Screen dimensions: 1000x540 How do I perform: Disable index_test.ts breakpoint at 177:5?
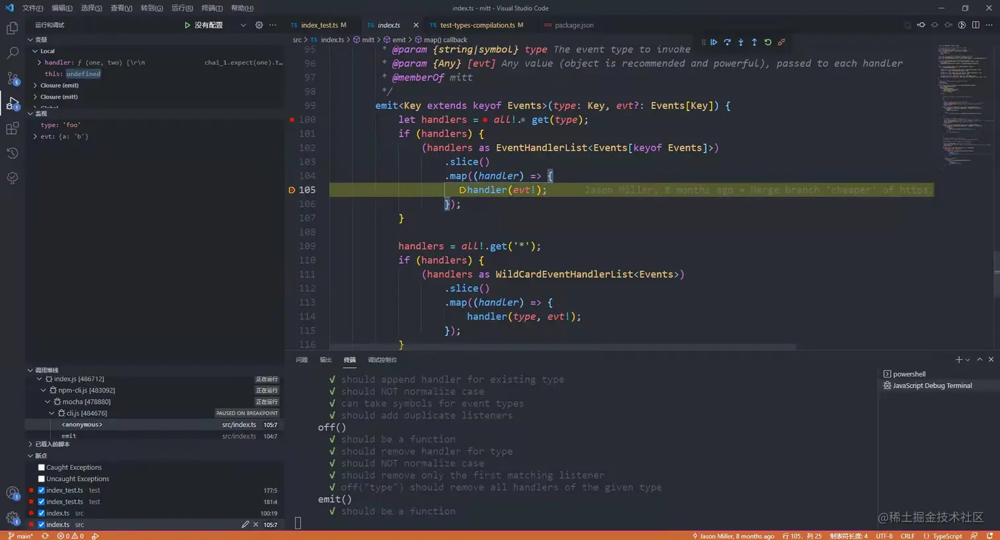42,490
